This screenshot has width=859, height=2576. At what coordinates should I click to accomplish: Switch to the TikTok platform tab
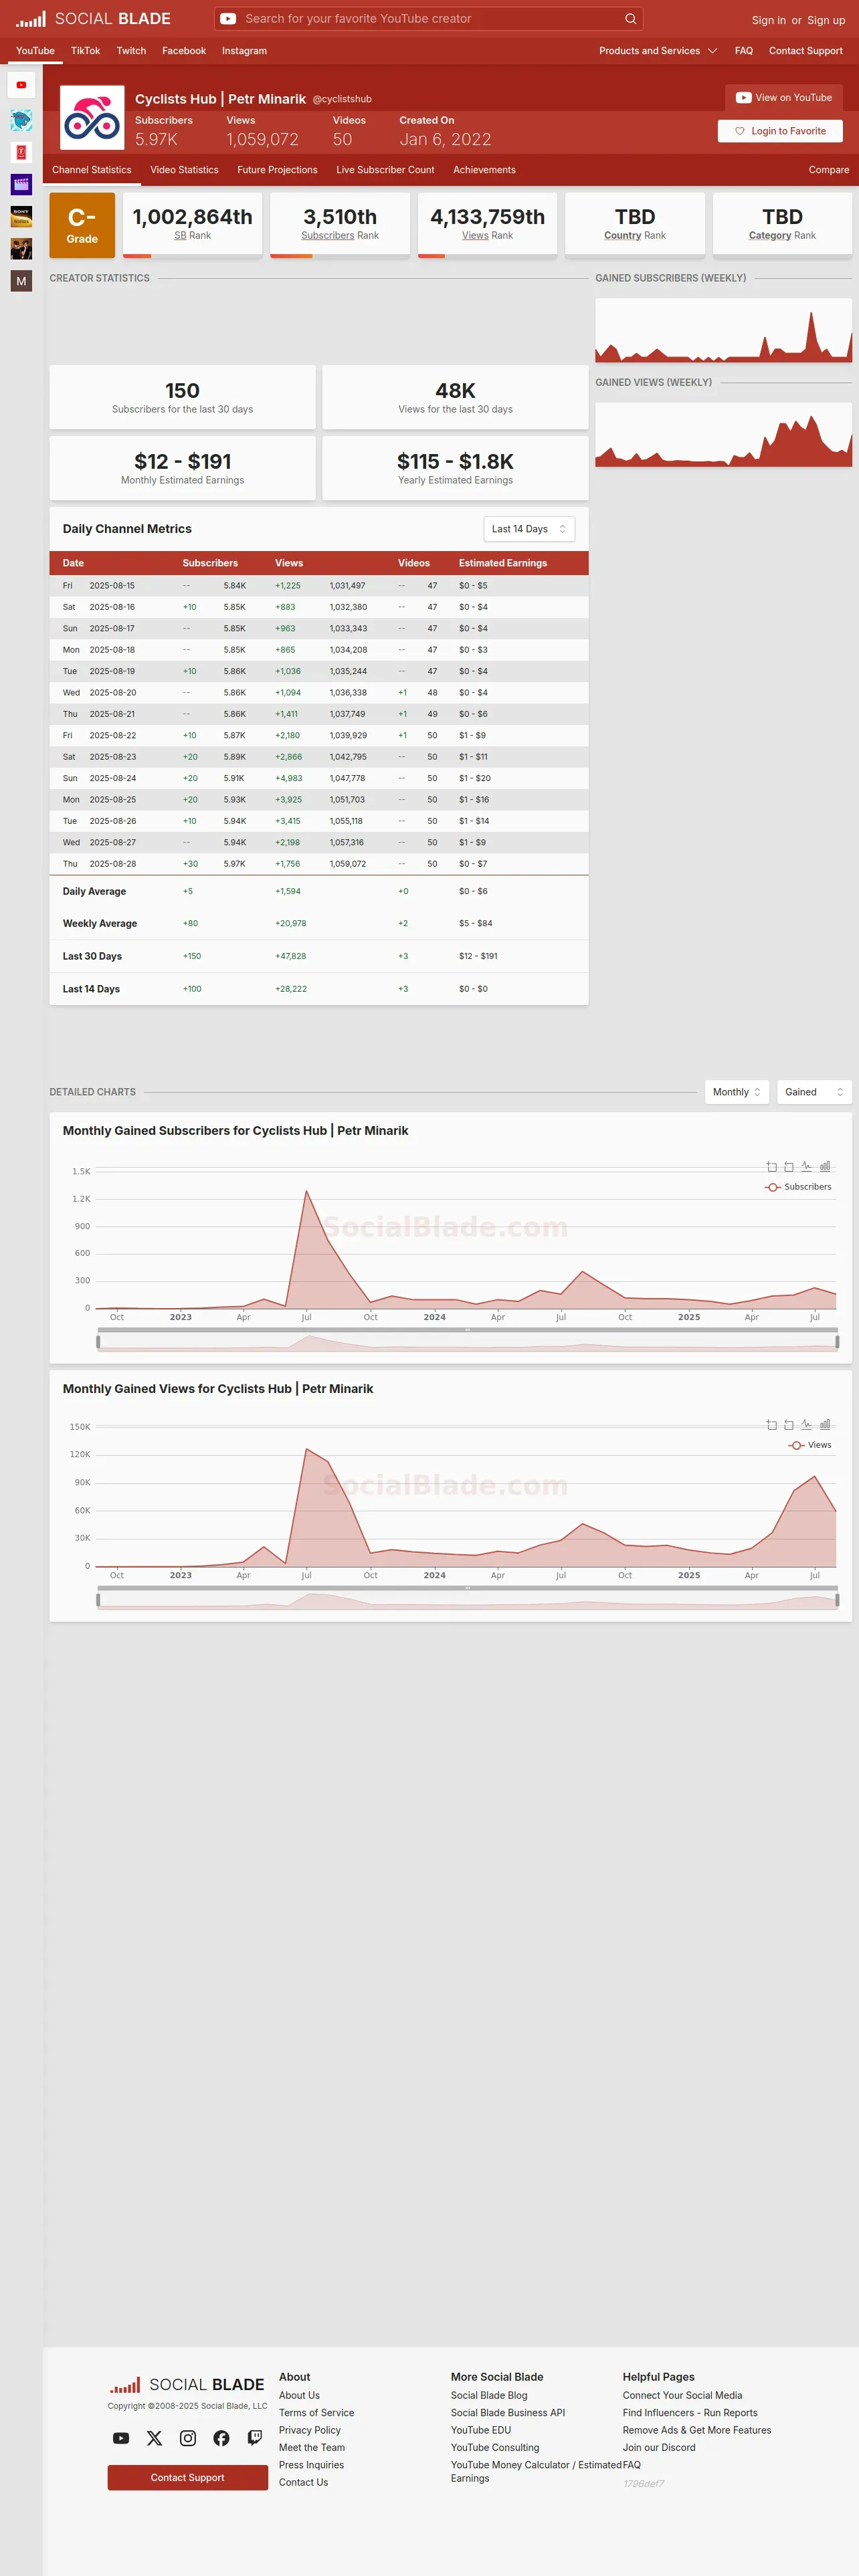pyautogui.click(x=85, y=51)
